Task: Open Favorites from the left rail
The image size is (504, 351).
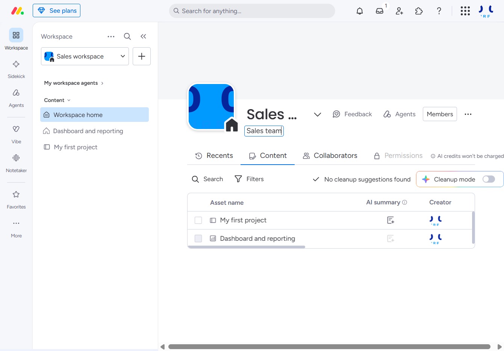Action: [16, 199]
